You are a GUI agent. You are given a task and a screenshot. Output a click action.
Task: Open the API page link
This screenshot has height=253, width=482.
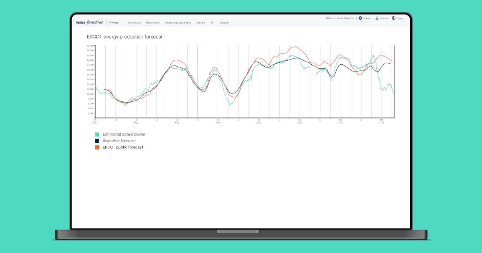212,22
